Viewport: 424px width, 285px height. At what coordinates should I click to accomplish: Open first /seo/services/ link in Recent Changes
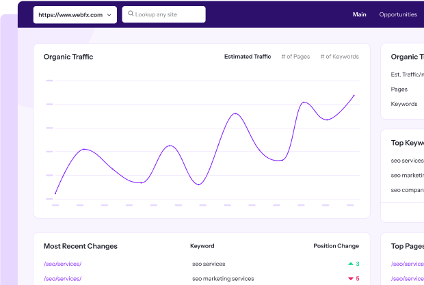point(62,264)
